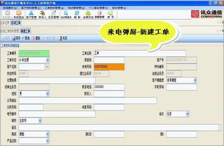Click the 发生时间 occurrence time field
The width and height of the screenshot is (224, 146).
tap(23, 74)
